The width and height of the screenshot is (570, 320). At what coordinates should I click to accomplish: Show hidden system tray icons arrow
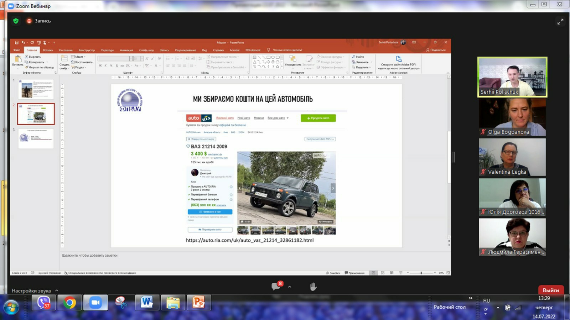click(498, 308)
